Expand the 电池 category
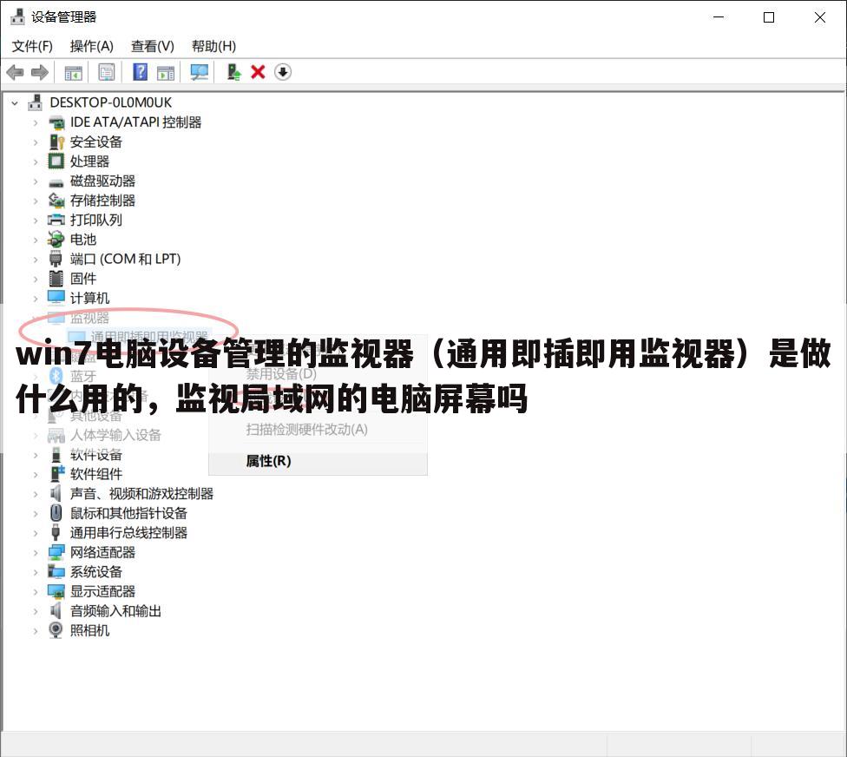The width and height of the screenshot is (847, 757). coord(36,240)
